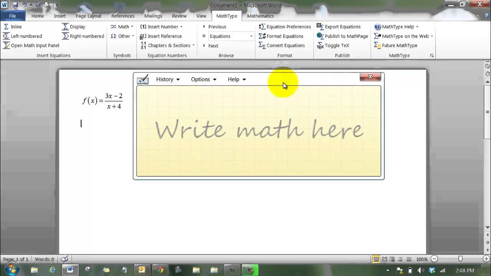This screenshot has height=276, width=491.
Task: Click the 100% zoom level button
Action: [x=422, y=259]
